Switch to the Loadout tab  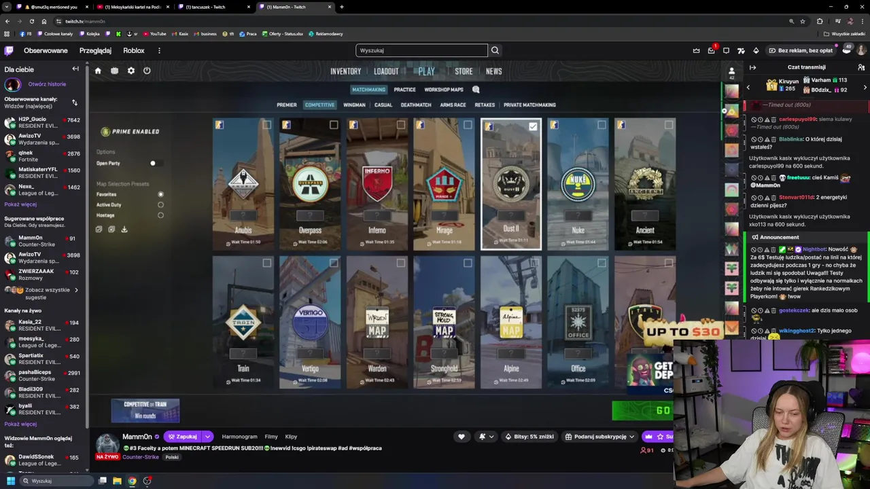[x=385, y=71]
